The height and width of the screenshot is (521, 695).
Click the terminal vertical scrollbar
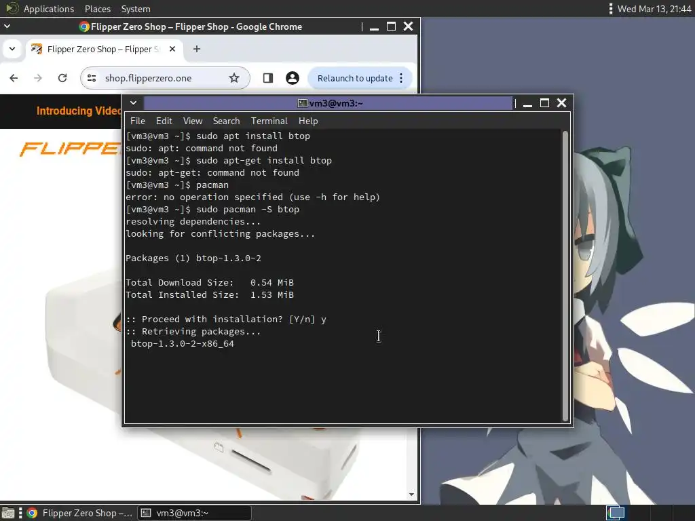coord(565,275)
